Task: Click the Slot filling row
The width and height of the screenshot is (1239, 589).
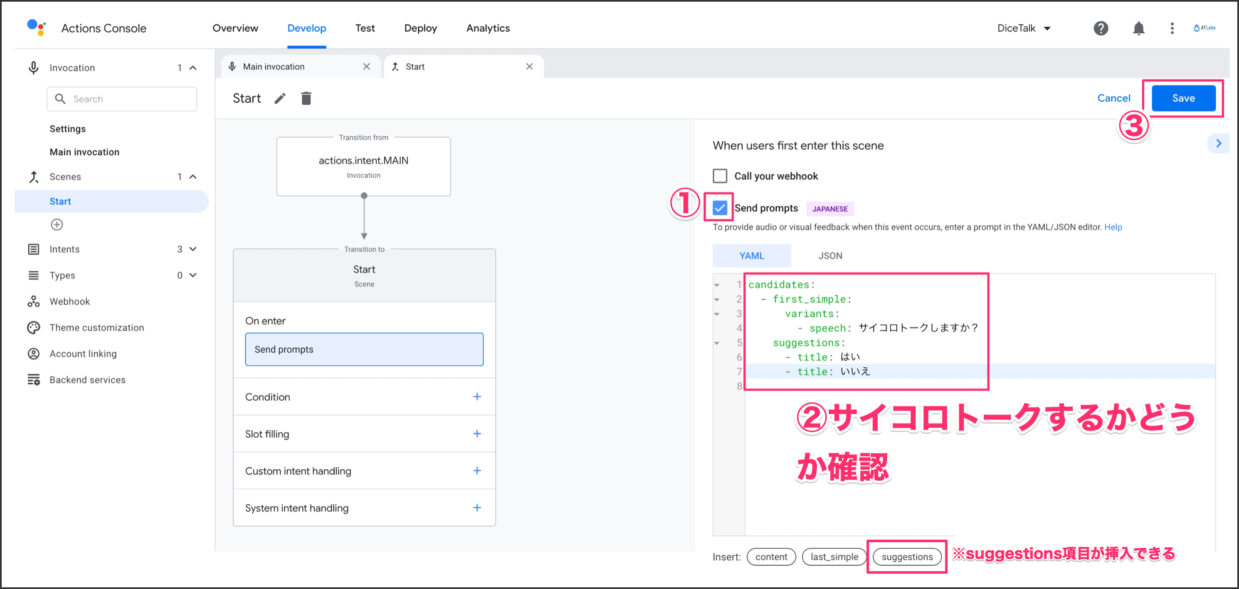Action: point(364,434)
